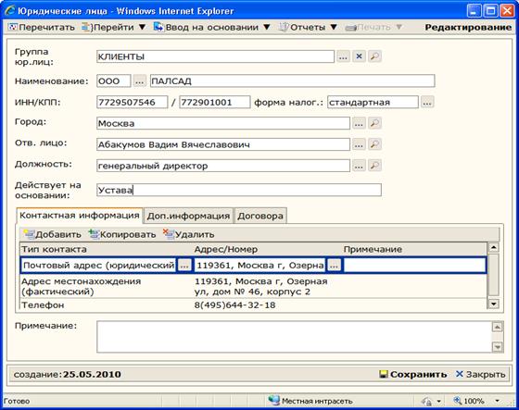Click magnifier icon next to Город field
519x410 pixels.
click(x=374, y=123)
